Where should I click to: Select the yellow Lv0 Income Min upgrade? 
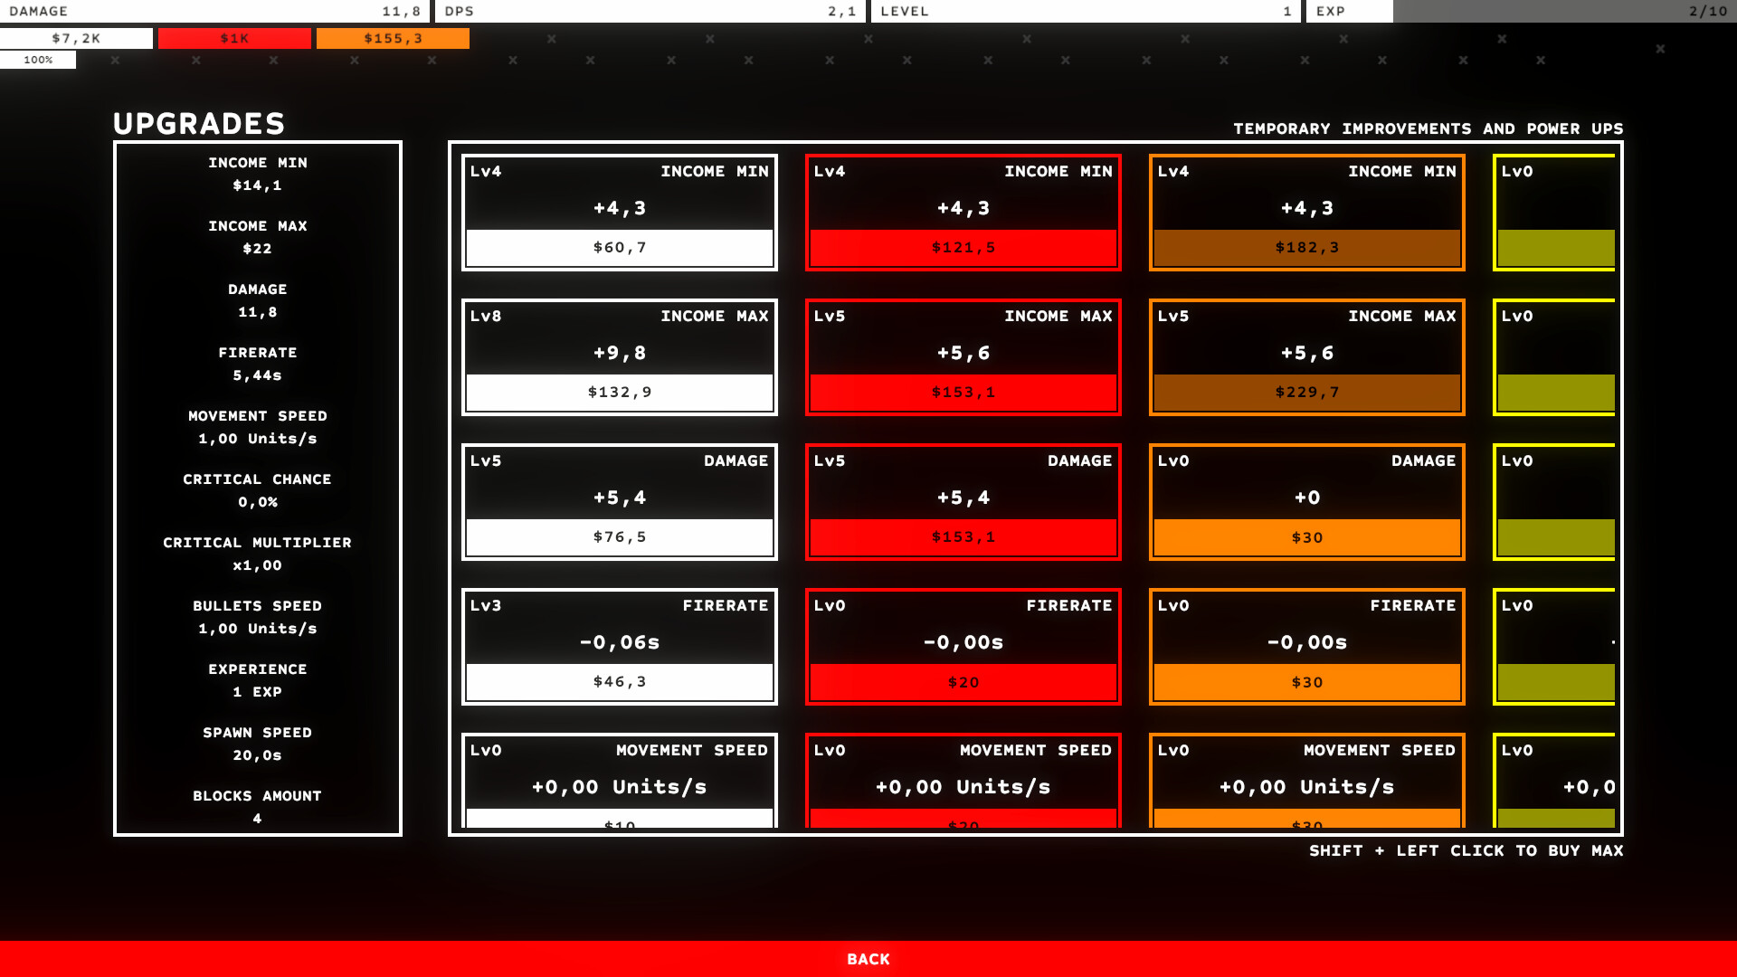[1556, 212]
